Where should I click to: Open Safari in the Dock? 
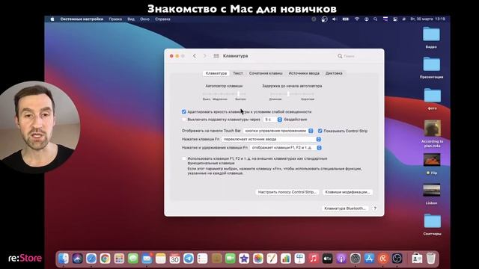91,259
